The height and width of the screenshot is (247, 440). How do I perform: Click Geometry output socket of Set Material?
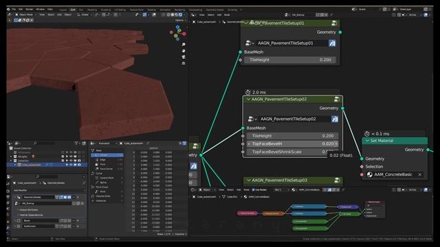428,150
